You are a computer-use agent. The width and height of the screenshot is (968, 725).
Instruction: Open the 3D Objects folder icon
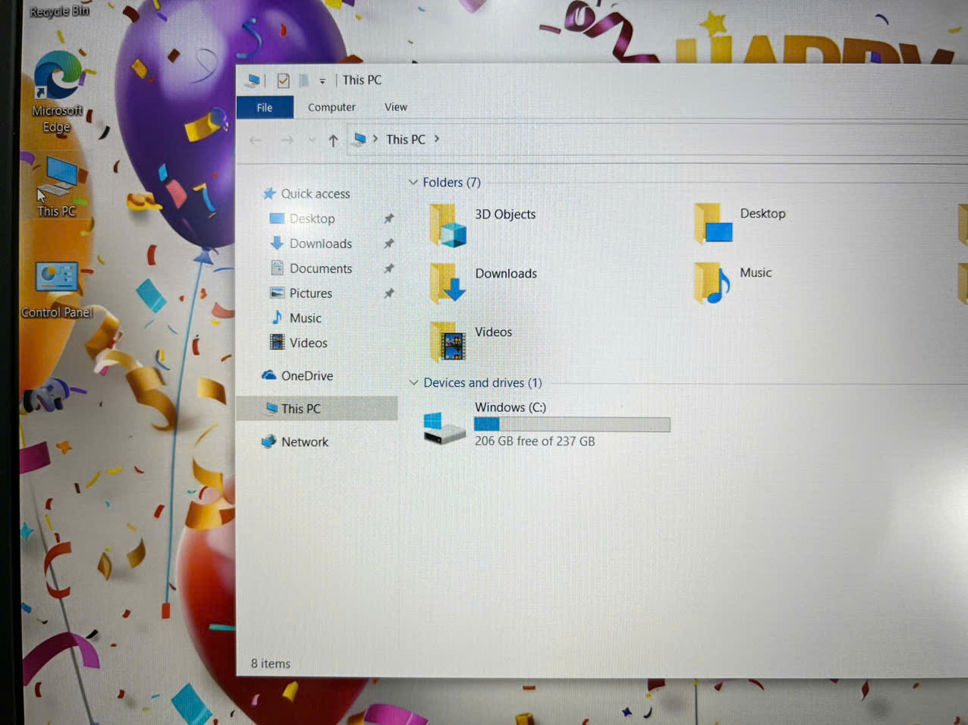coord(448,226)
